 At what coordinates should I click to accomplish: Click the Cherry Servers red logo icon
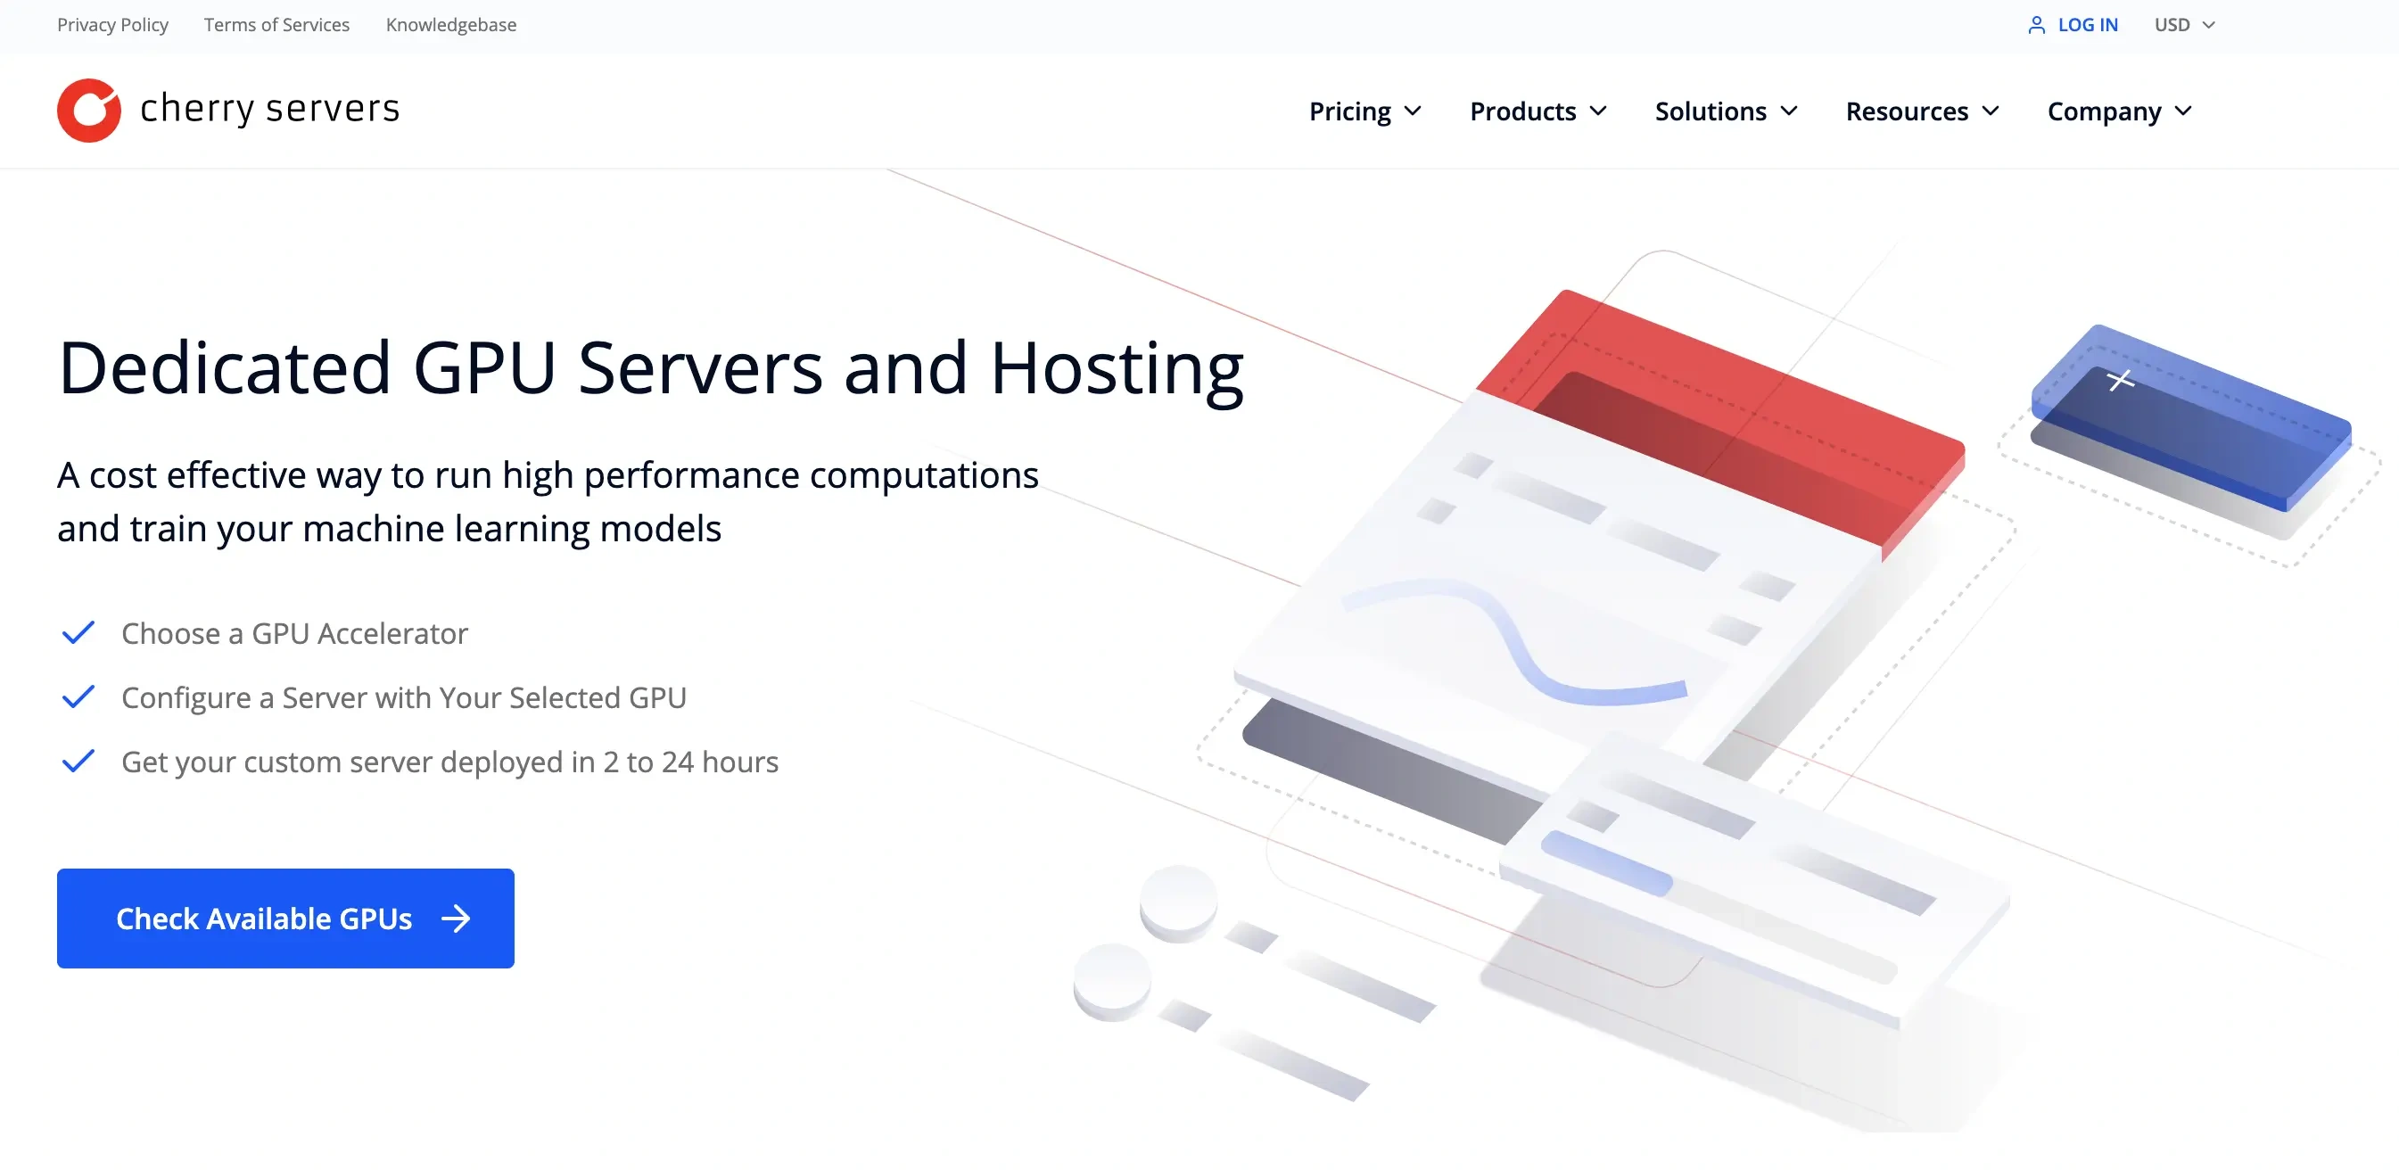[x=88, y=110]
